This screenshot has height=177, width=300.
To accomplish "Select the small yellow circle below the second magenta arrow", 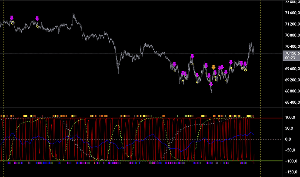I will click(x=38, y=26).
